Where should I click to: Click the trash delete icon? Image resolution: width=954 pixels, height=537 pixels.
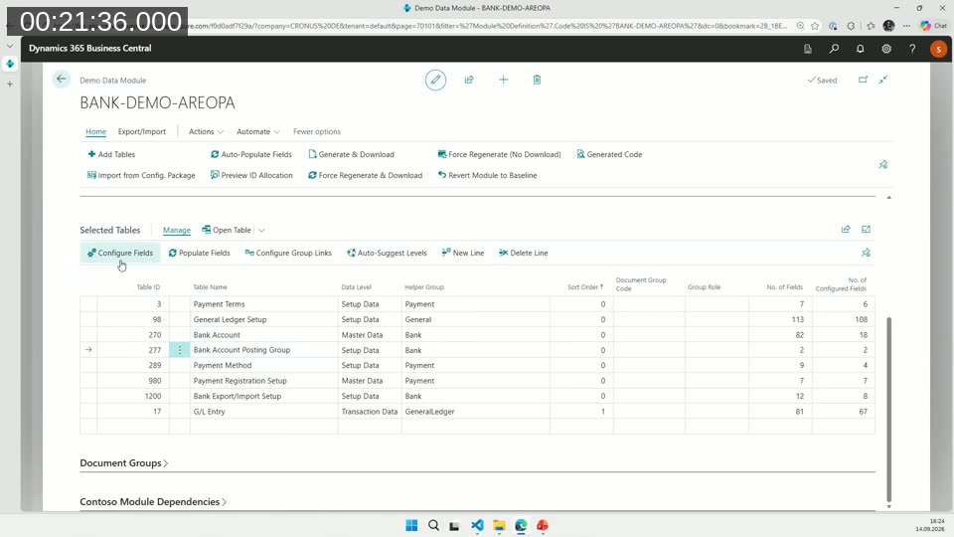pos(537,80)
